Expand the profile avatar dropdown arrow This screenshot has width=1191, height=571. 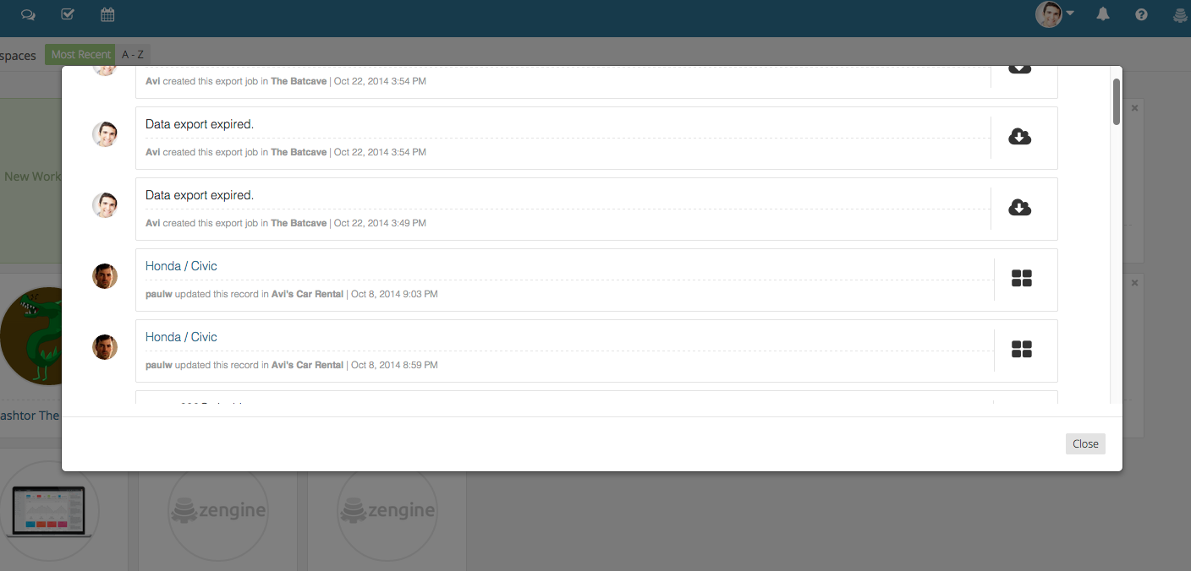click(1071, 14)
